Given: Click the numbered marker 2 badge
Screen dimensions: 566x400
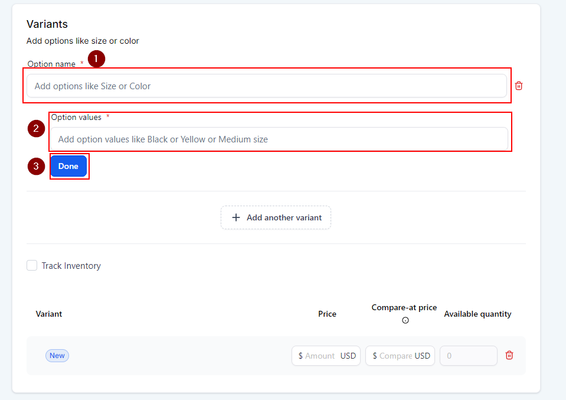Looking at the screenshot, I should click(x=36, y=129).
